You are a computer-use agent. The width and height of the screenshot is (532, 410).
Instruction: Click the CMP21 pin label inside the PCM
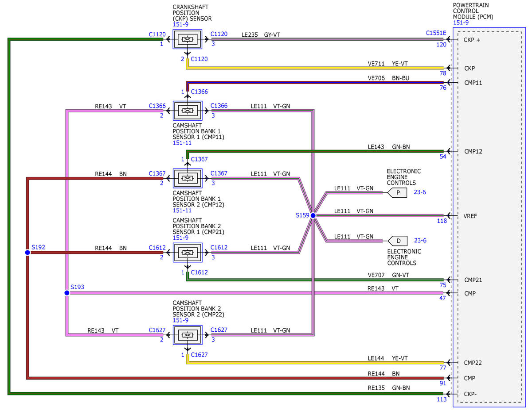coord(473,280)
